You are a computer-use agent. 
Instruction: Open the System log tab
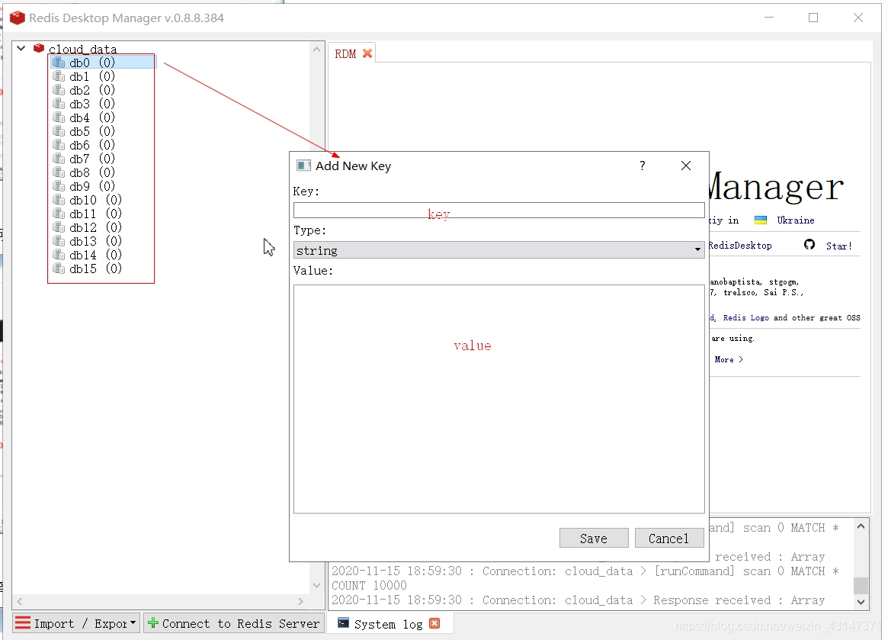pos(389,624)
